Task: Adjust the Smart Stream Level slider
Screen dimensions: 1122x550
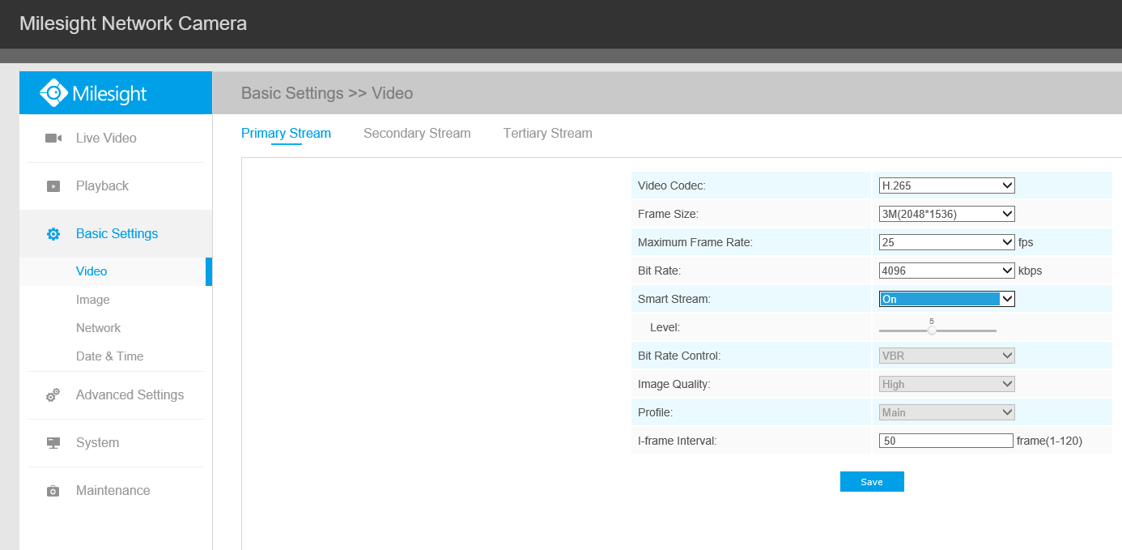Action: click(931, 330)
